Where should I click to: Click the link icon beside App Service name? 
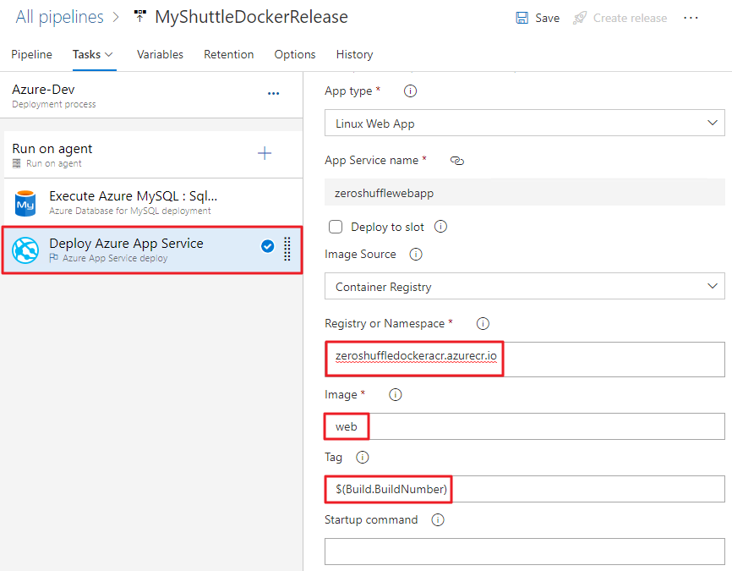457,161
